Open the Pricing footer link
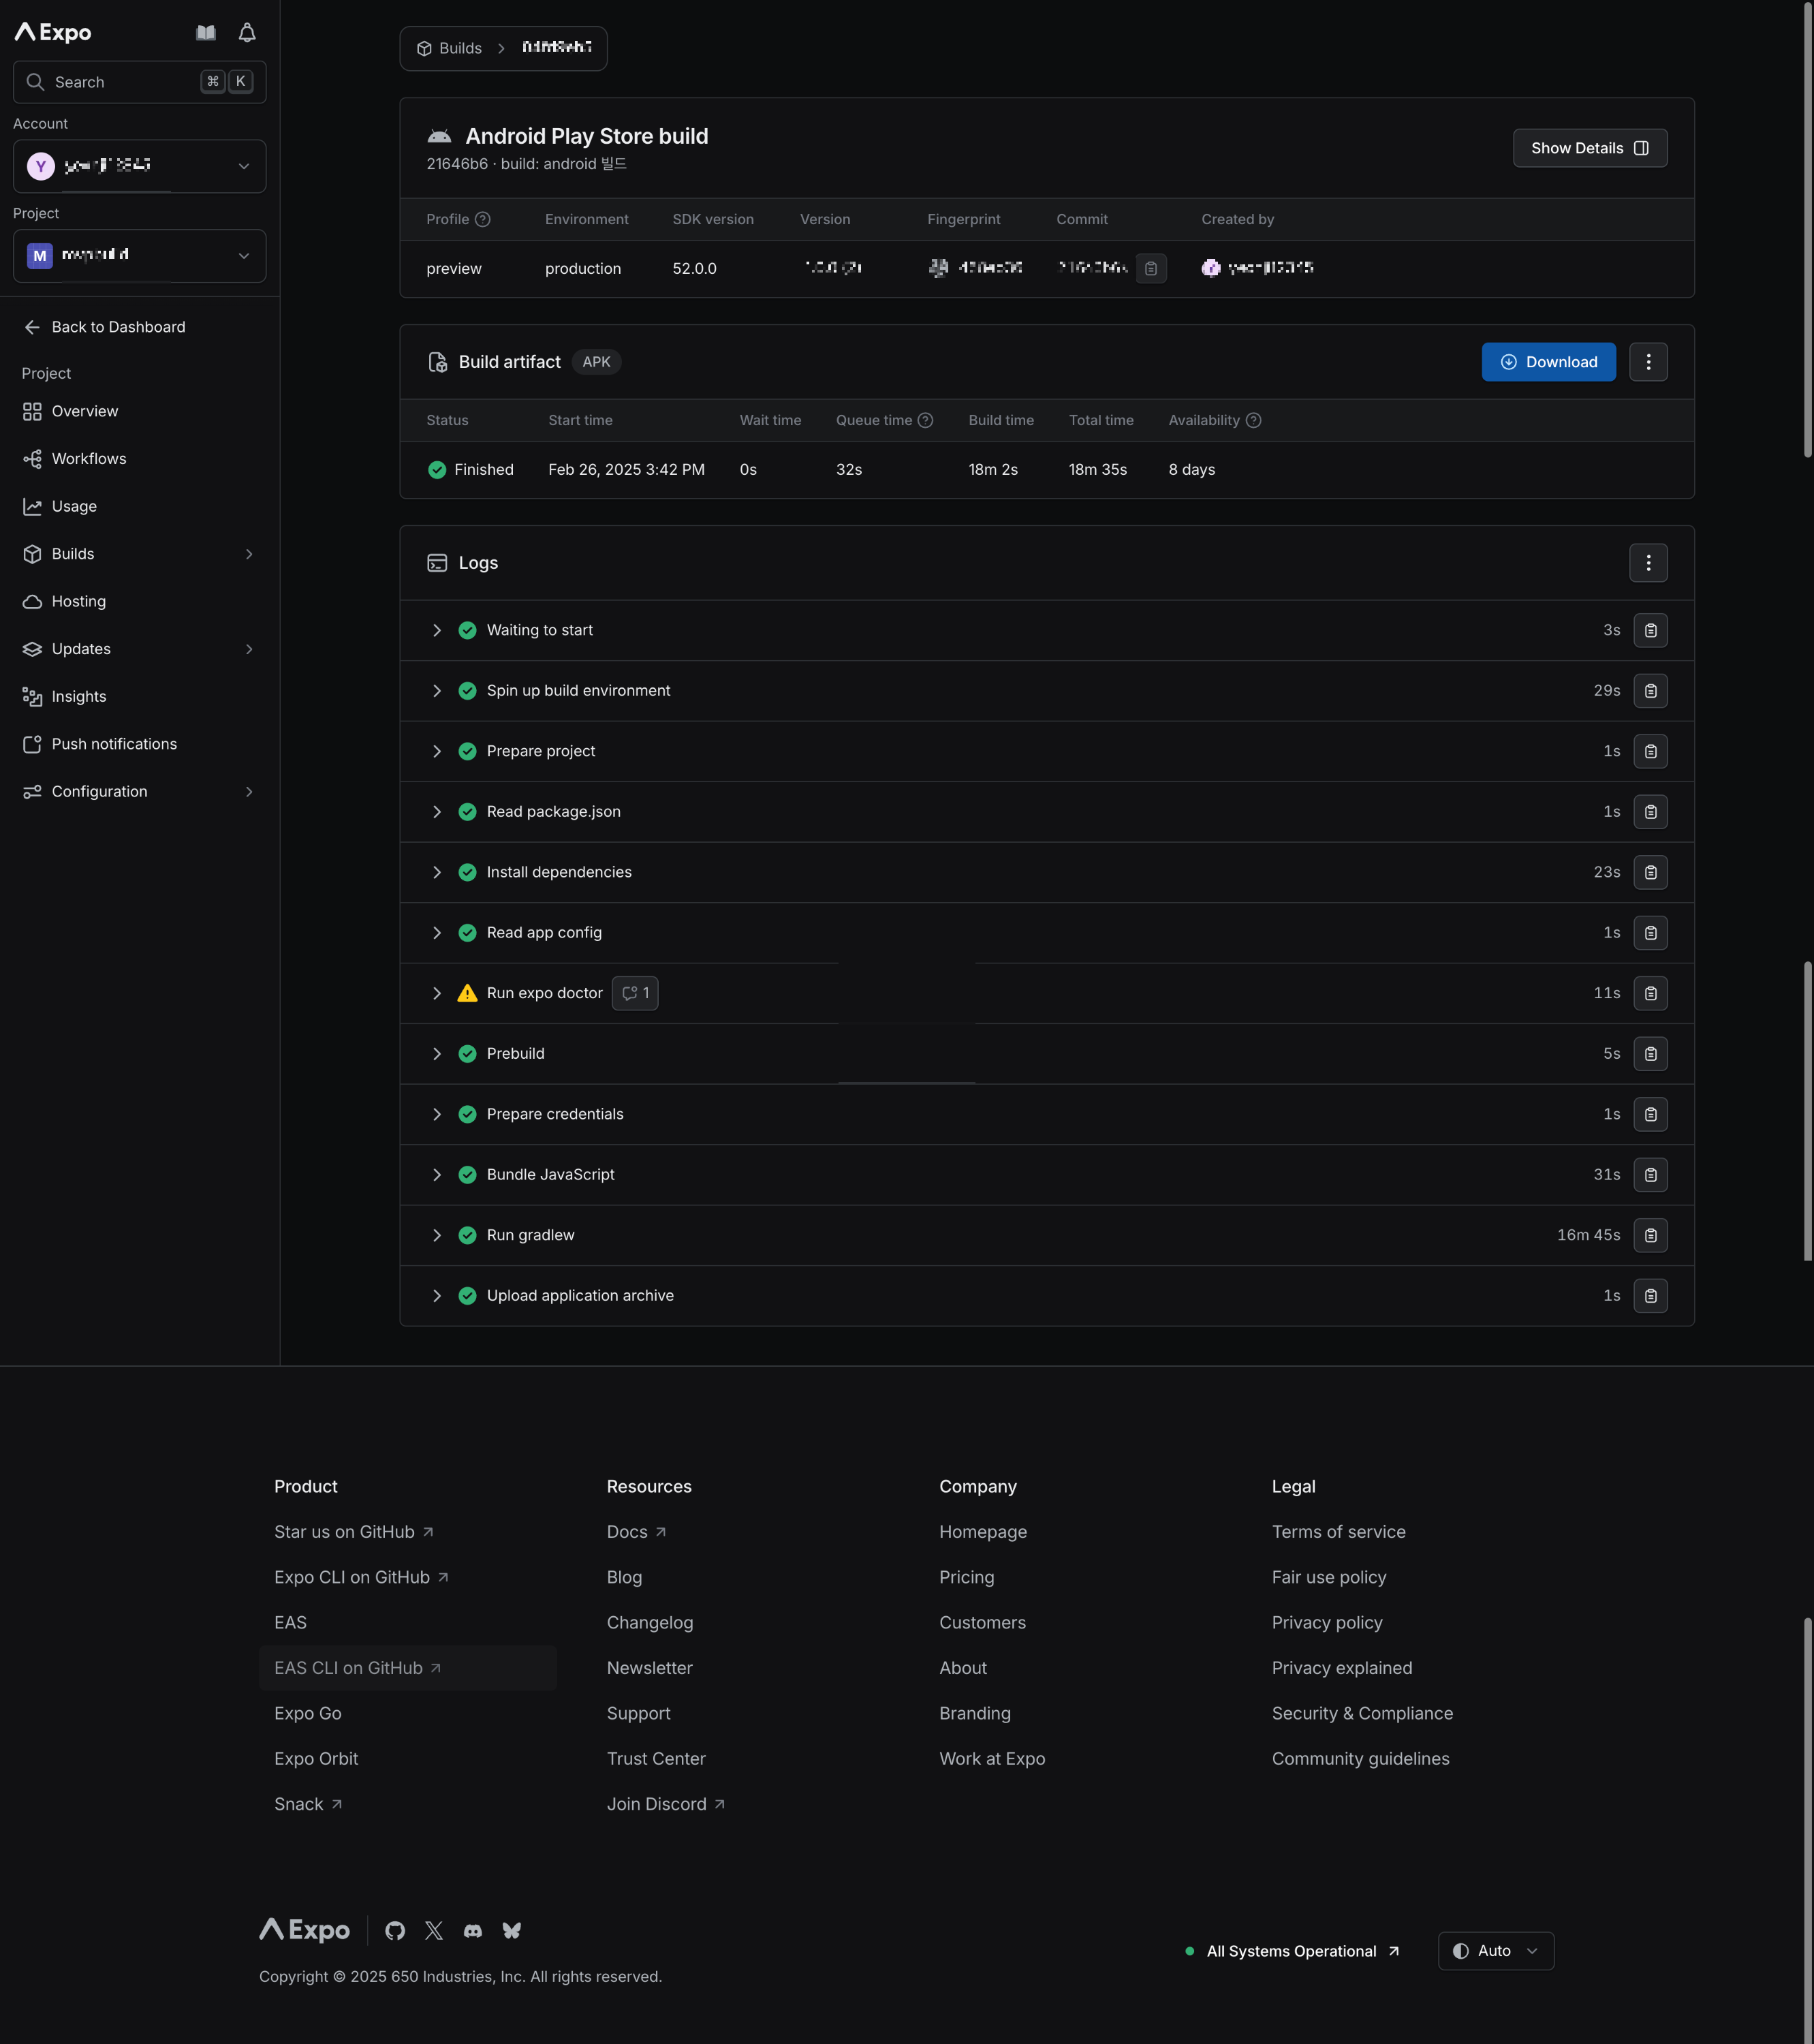The width and height of the screenshot is (1814, 2044). [x=967, y=1577]
